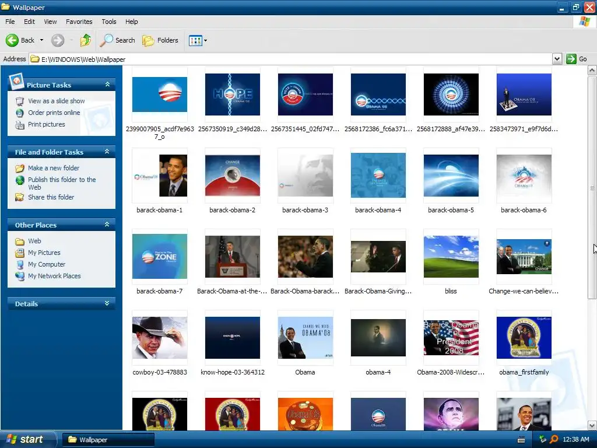Select the barack-obama-1 thumbnail
Screen dimensions: 597x448
(x=160, y=176)
